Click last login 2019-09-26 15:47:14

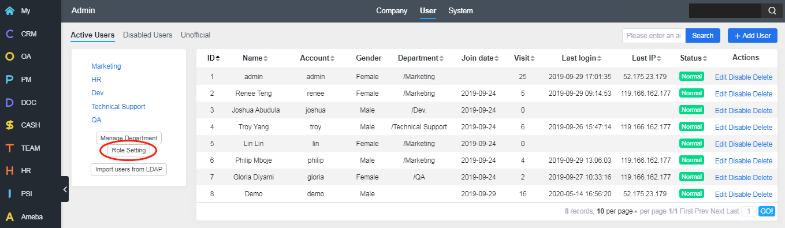point(579,127)
